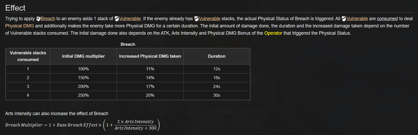The image size is (418, 135).
Task: Select 'Increased Physical DMG taken' column header
Action: 150,56
